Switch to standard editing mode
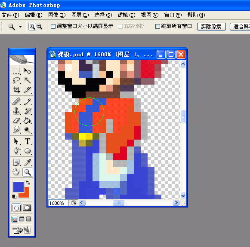The image size is (250, 247). pos(16,208)
